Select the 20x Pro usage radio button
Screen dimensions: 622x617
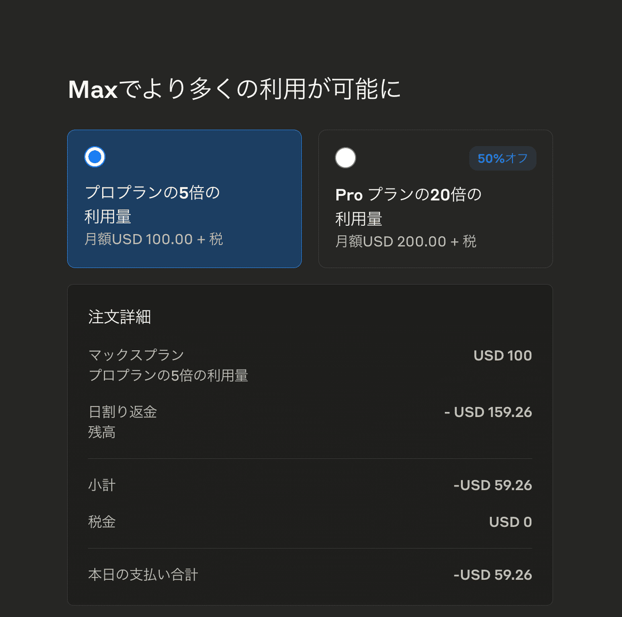click(346, 158)
